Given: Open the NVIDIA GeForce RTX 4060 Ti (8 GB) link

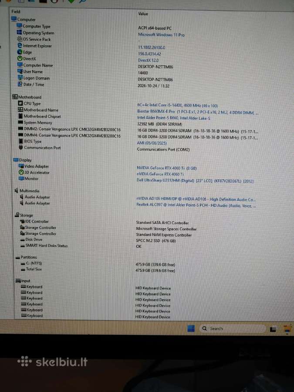Looking at the screenshot, I should (167, 168).
